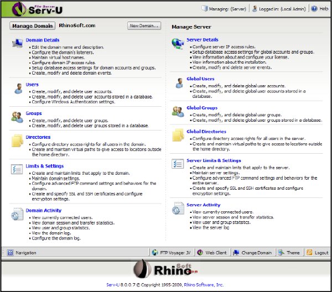Open the Server Details link
Image resolution: width=332 pixels, height=292 pixels.
click(203, 40)
